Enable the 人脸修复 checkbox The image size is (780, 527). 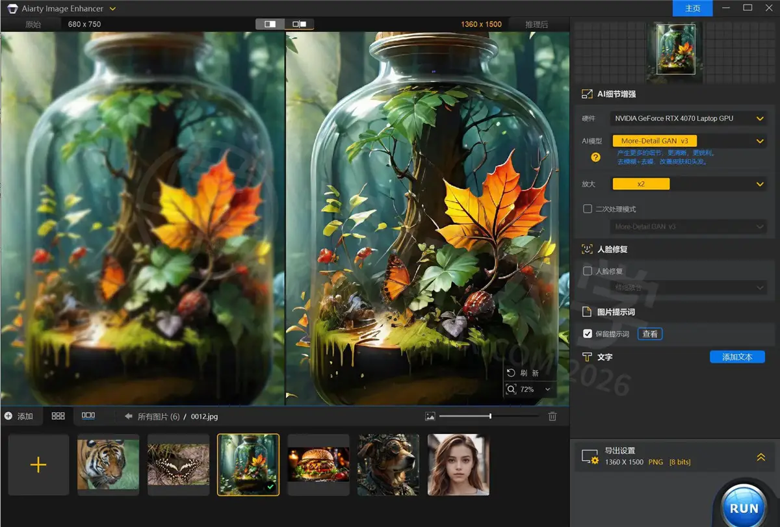click(x=588, y=271)
